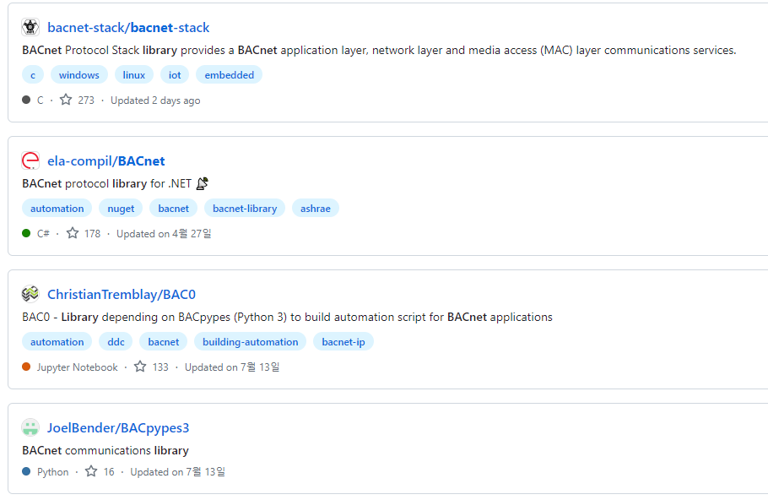Click 'Updated on 7월 13일' under BACpypes3
The height and width of the screenshot is (500, 768).
coord(178,472)
